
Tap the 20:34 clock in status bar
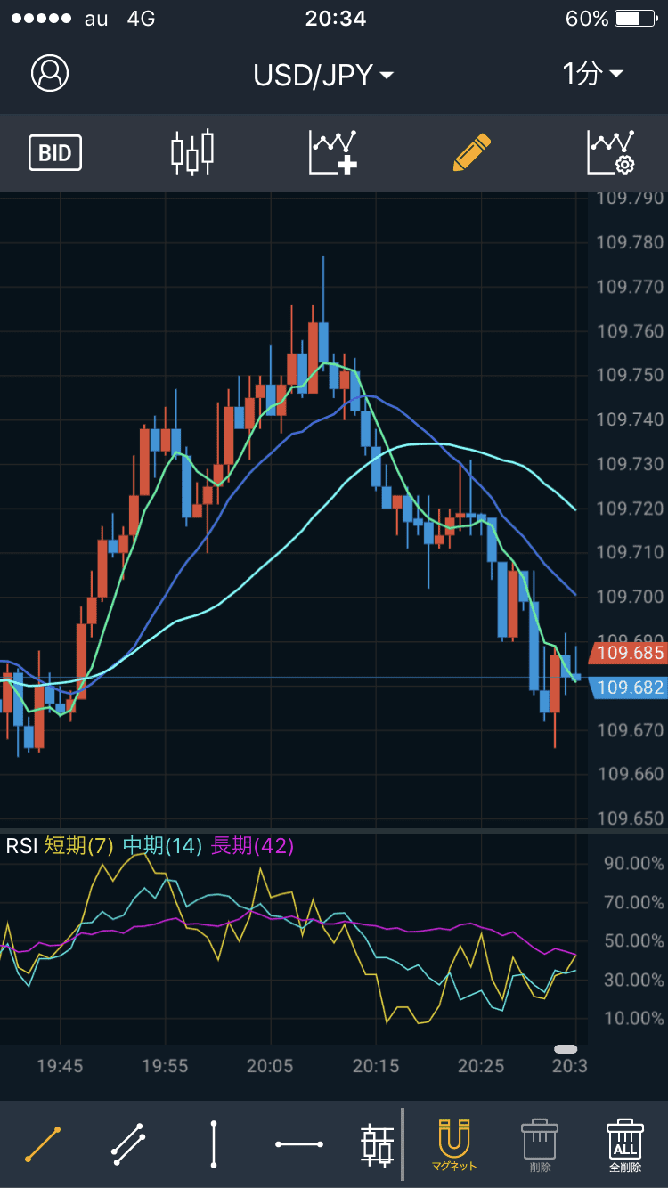coord(335,19)
